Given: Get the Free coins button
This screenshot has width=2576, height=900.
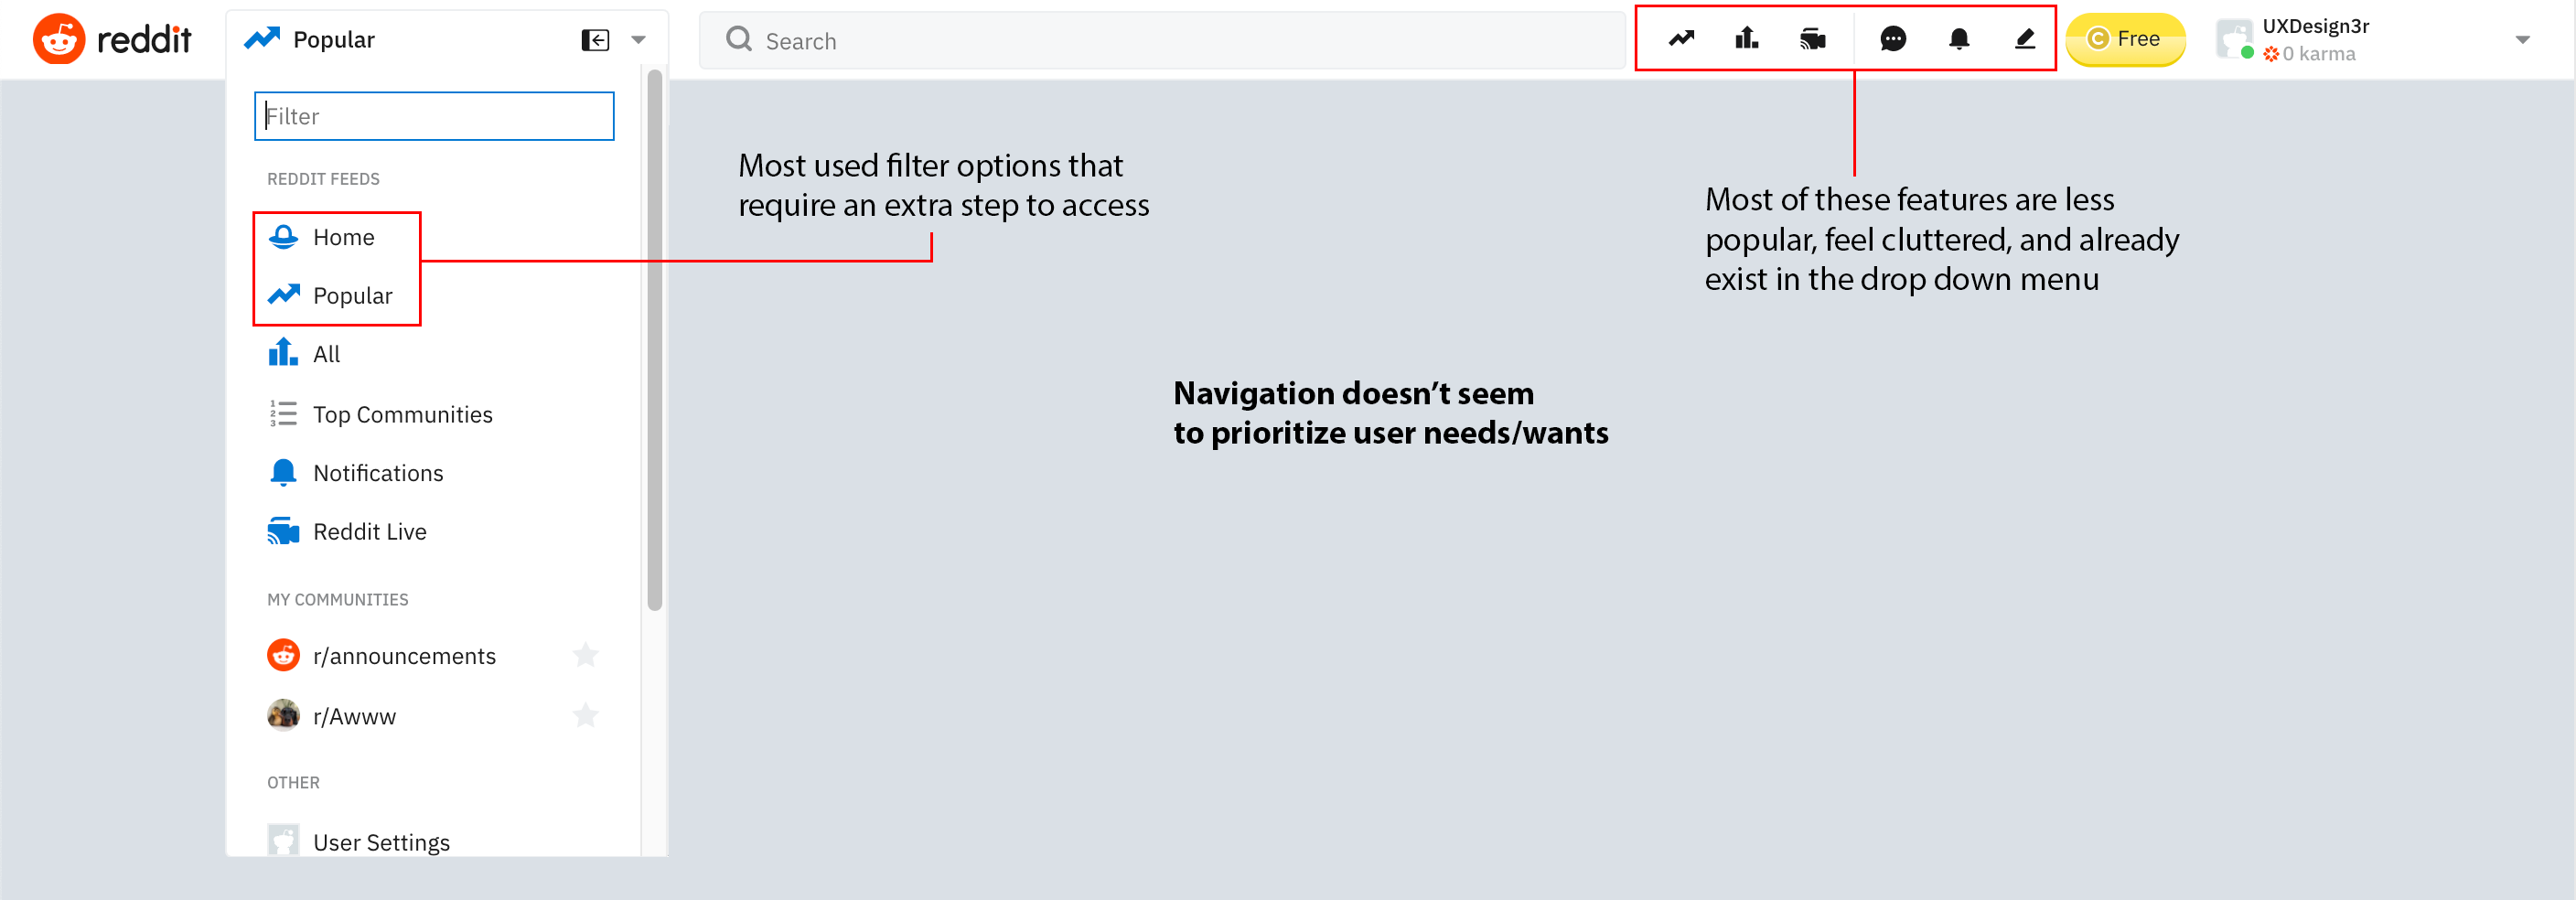Looking at the screenshot, I should (x=2125, y=39).
